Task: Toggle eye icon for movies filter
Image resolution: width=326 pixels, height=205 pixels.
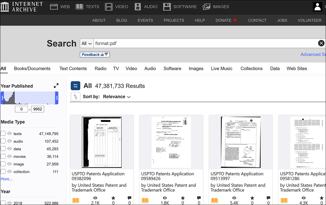Action: [x=10, y=156]
